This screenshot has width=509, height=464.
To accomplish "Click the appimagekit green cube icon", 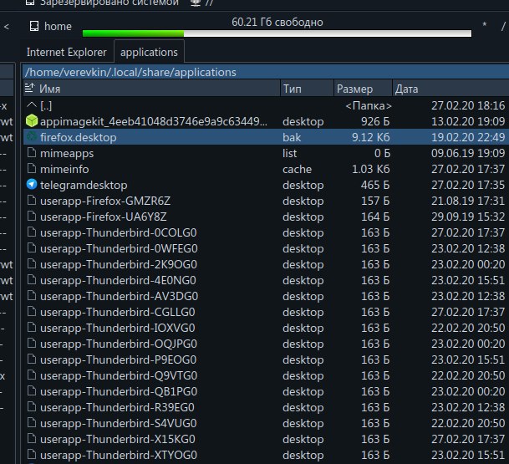I will (32, 120).
